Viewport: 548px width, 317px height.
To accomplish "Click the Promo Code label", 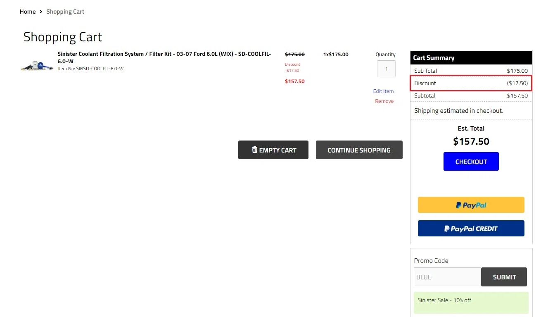I will pyautogui.click(x=431, y=261).
